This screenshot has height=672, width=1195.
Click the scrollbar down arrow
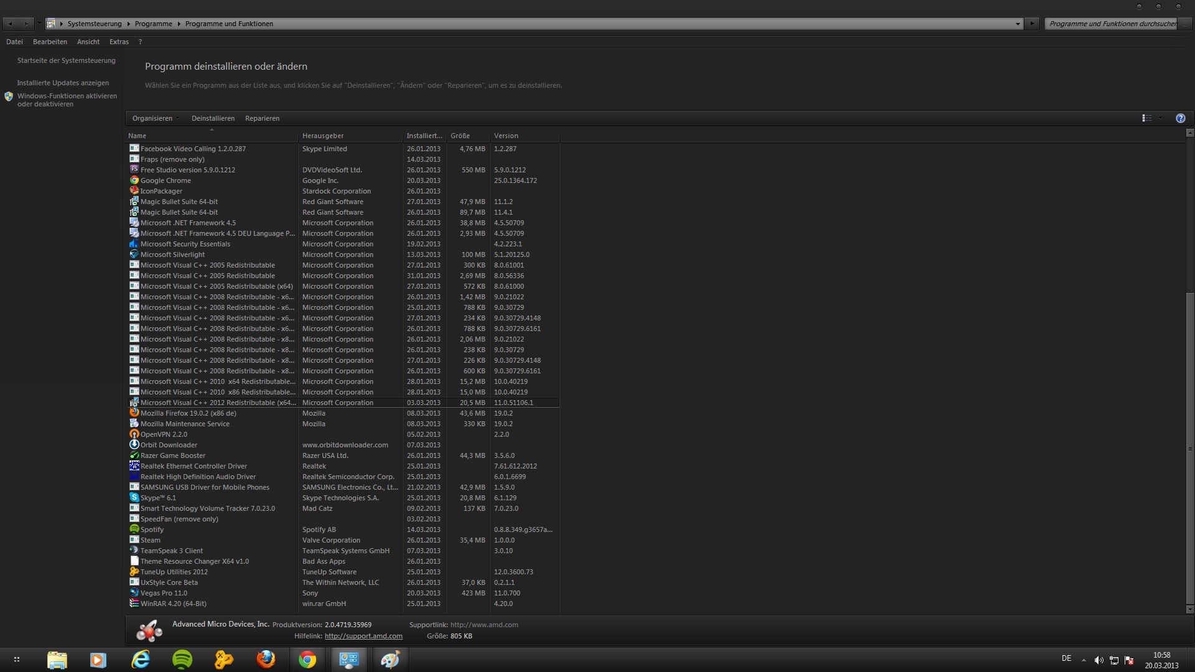pos(1189,609)
